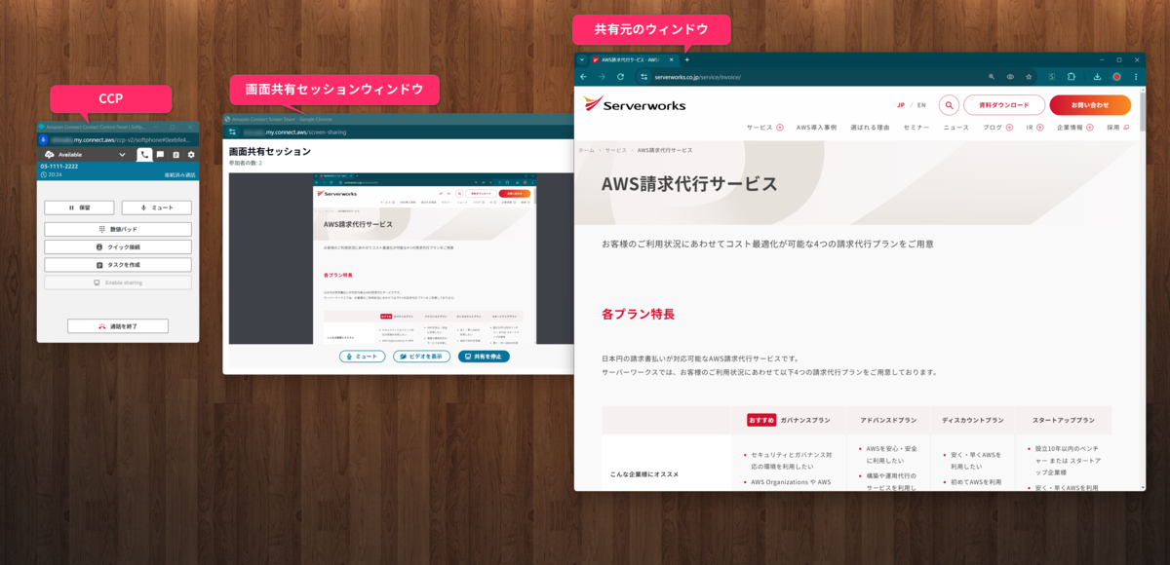The width and height of the screenshot is (1170, 565).
Task: Open a new tab in the Serverworks browser
Action: (686, 59)
